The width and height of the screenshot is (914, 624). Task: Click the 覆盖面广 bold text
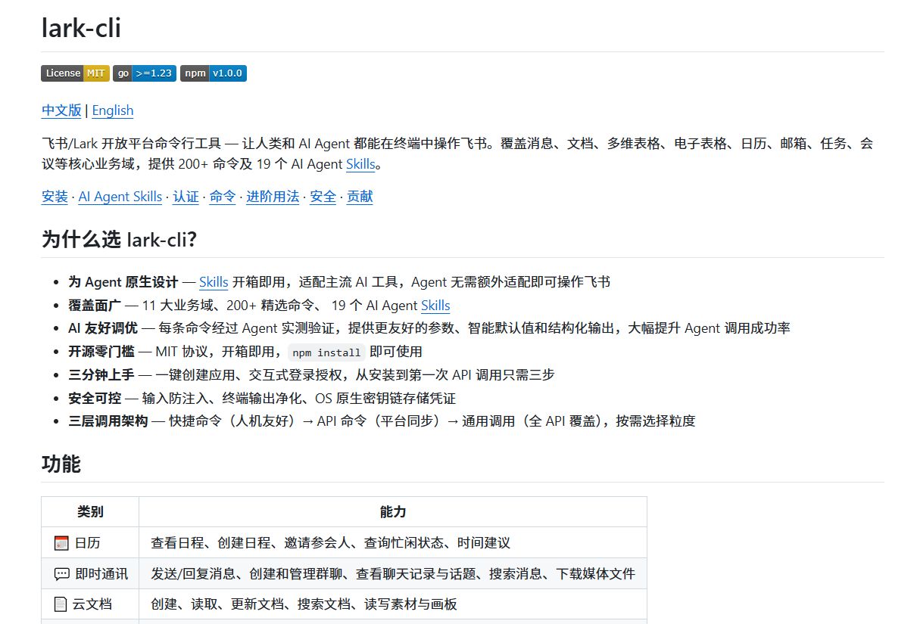[95, 306]
